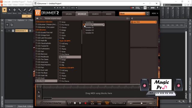Add a new track in Cakewalk
The width and height of the screenshot is (192, 108).
point(7,25)
